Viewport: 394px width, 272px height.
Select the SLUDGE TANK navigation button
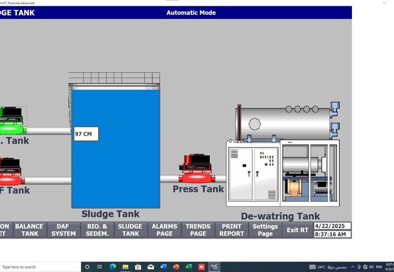tap(130, 230)
